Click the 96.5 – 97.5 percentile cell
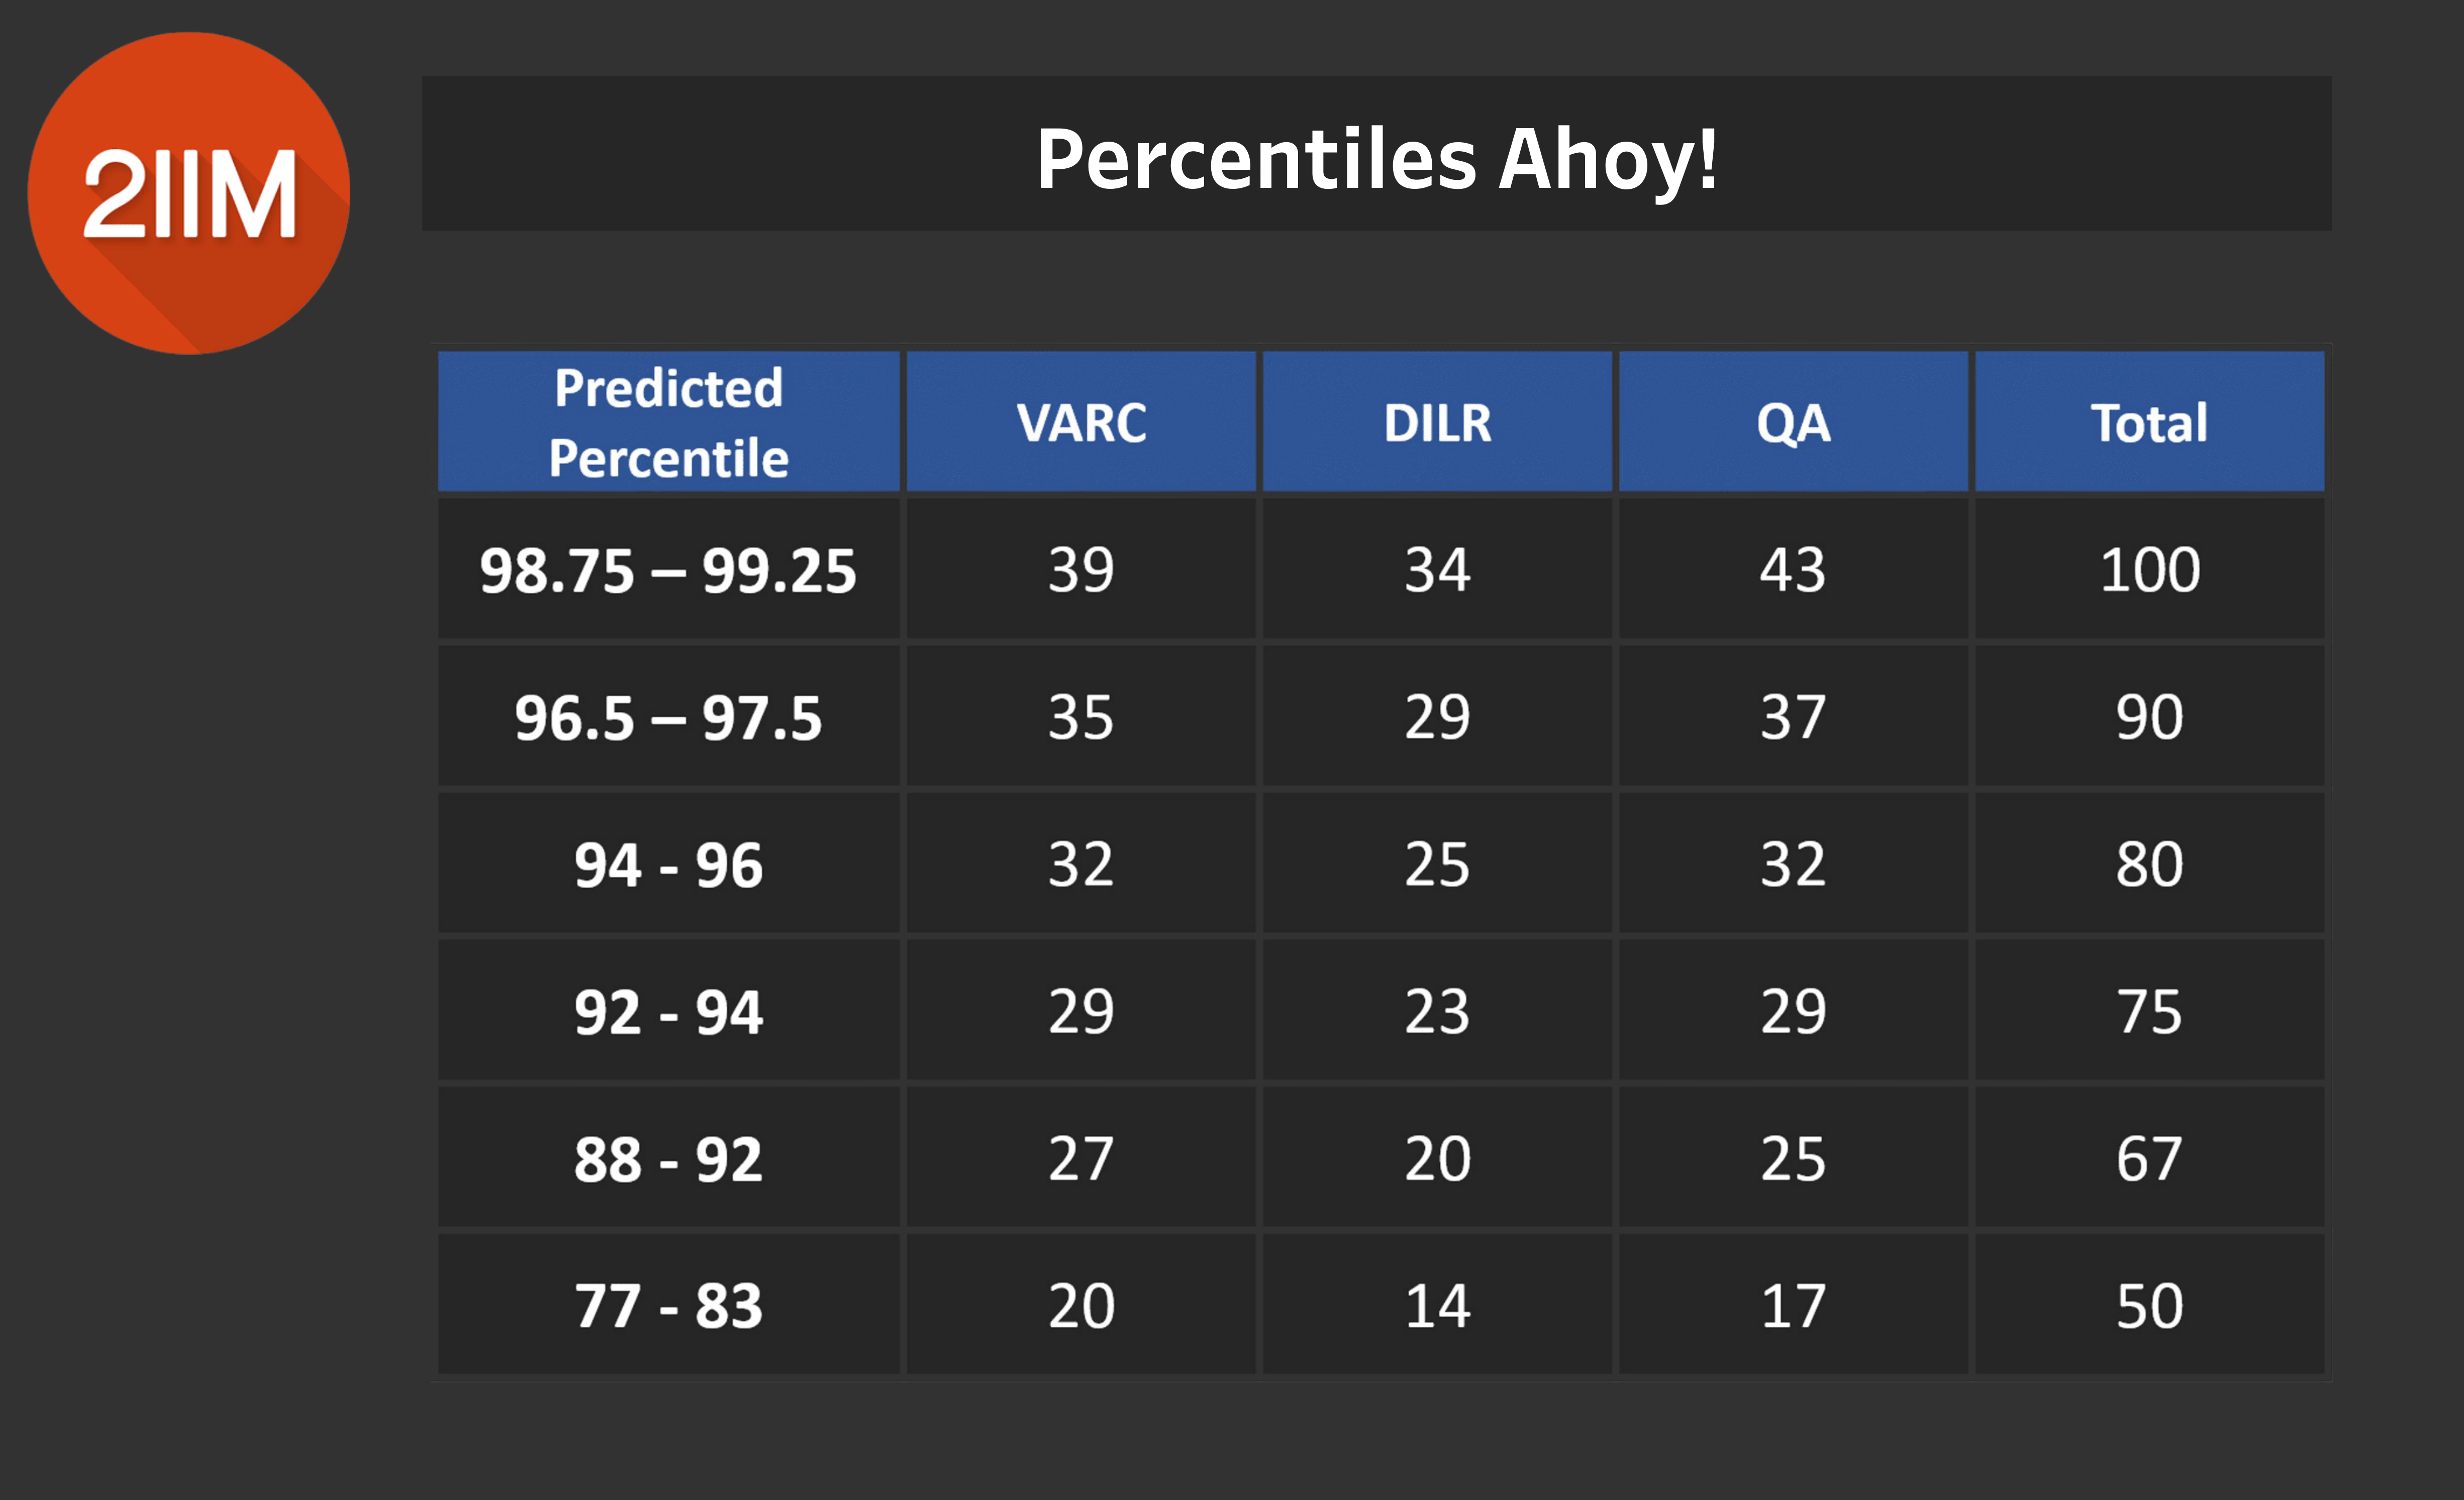This screenshot has height=1500, width=2464. click(668, 716)
